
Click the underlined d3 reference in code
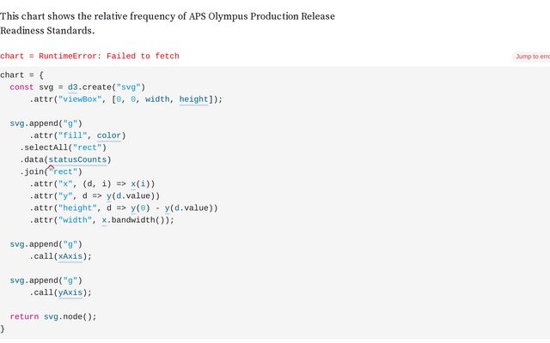pos(72,87)
